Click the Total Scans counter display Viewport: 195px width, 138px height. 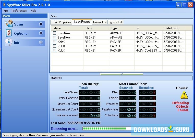pos(90,92)
